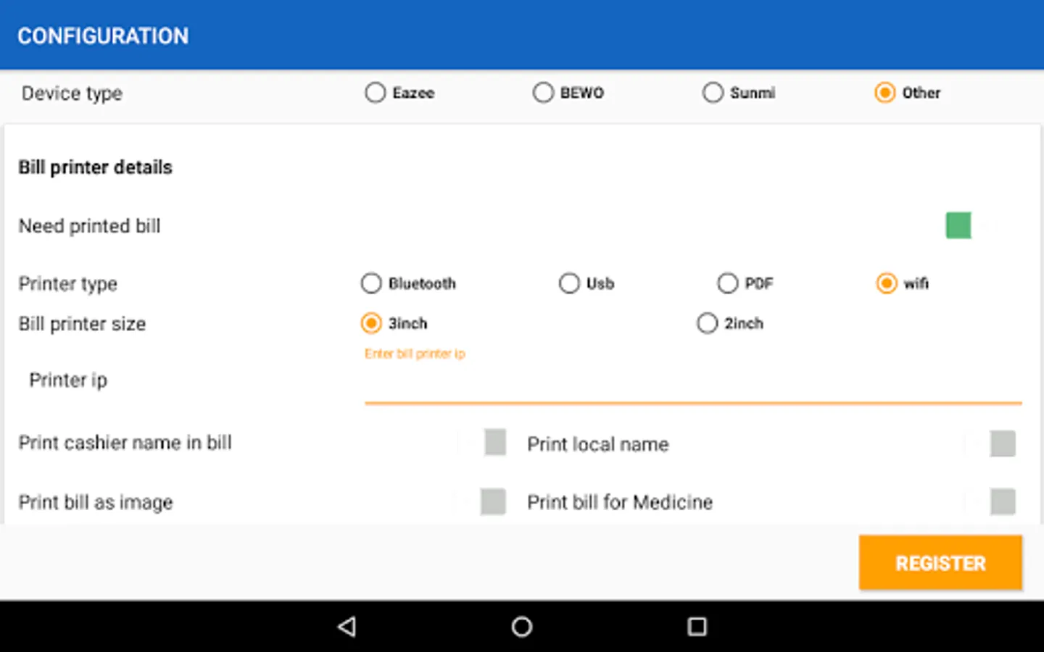Viewport: 1044px width, 652px height.
Task: Click the CONFIGURATION title
Action: [103, 35]
